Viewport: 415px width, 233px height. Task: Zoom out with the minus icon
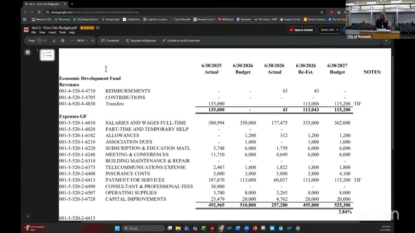[72, 40]
